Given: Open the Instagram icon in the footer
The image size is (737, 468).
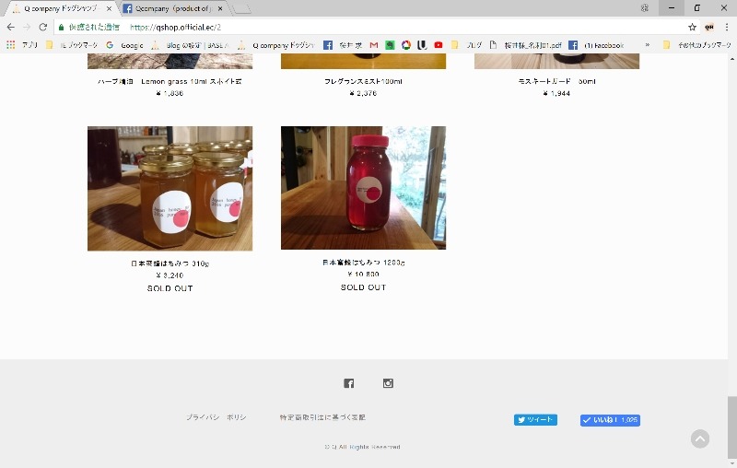Looking at the screenshot, I should (388, 383).
